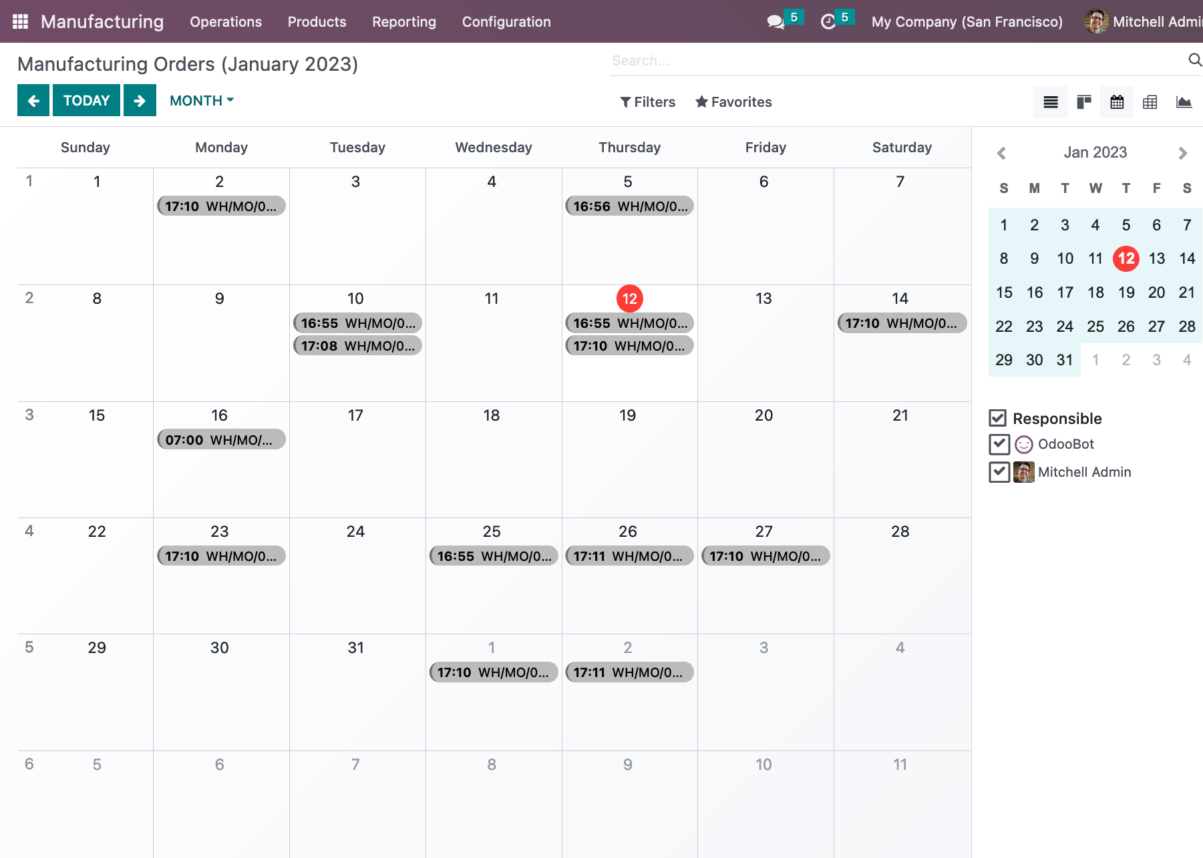The width and height of the screenshot is (1203, 858).
Task: Open 07:00 order on Monday January 16
Action: 221,439
